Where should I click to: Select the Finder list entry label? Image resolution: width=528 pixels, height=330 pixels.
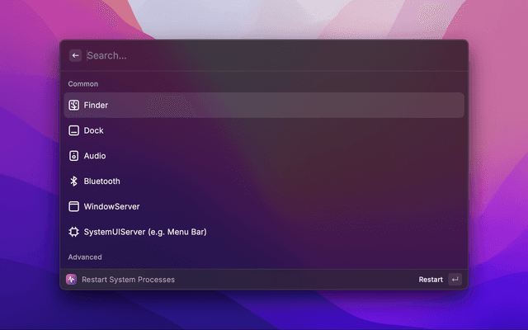pos(96,106)
